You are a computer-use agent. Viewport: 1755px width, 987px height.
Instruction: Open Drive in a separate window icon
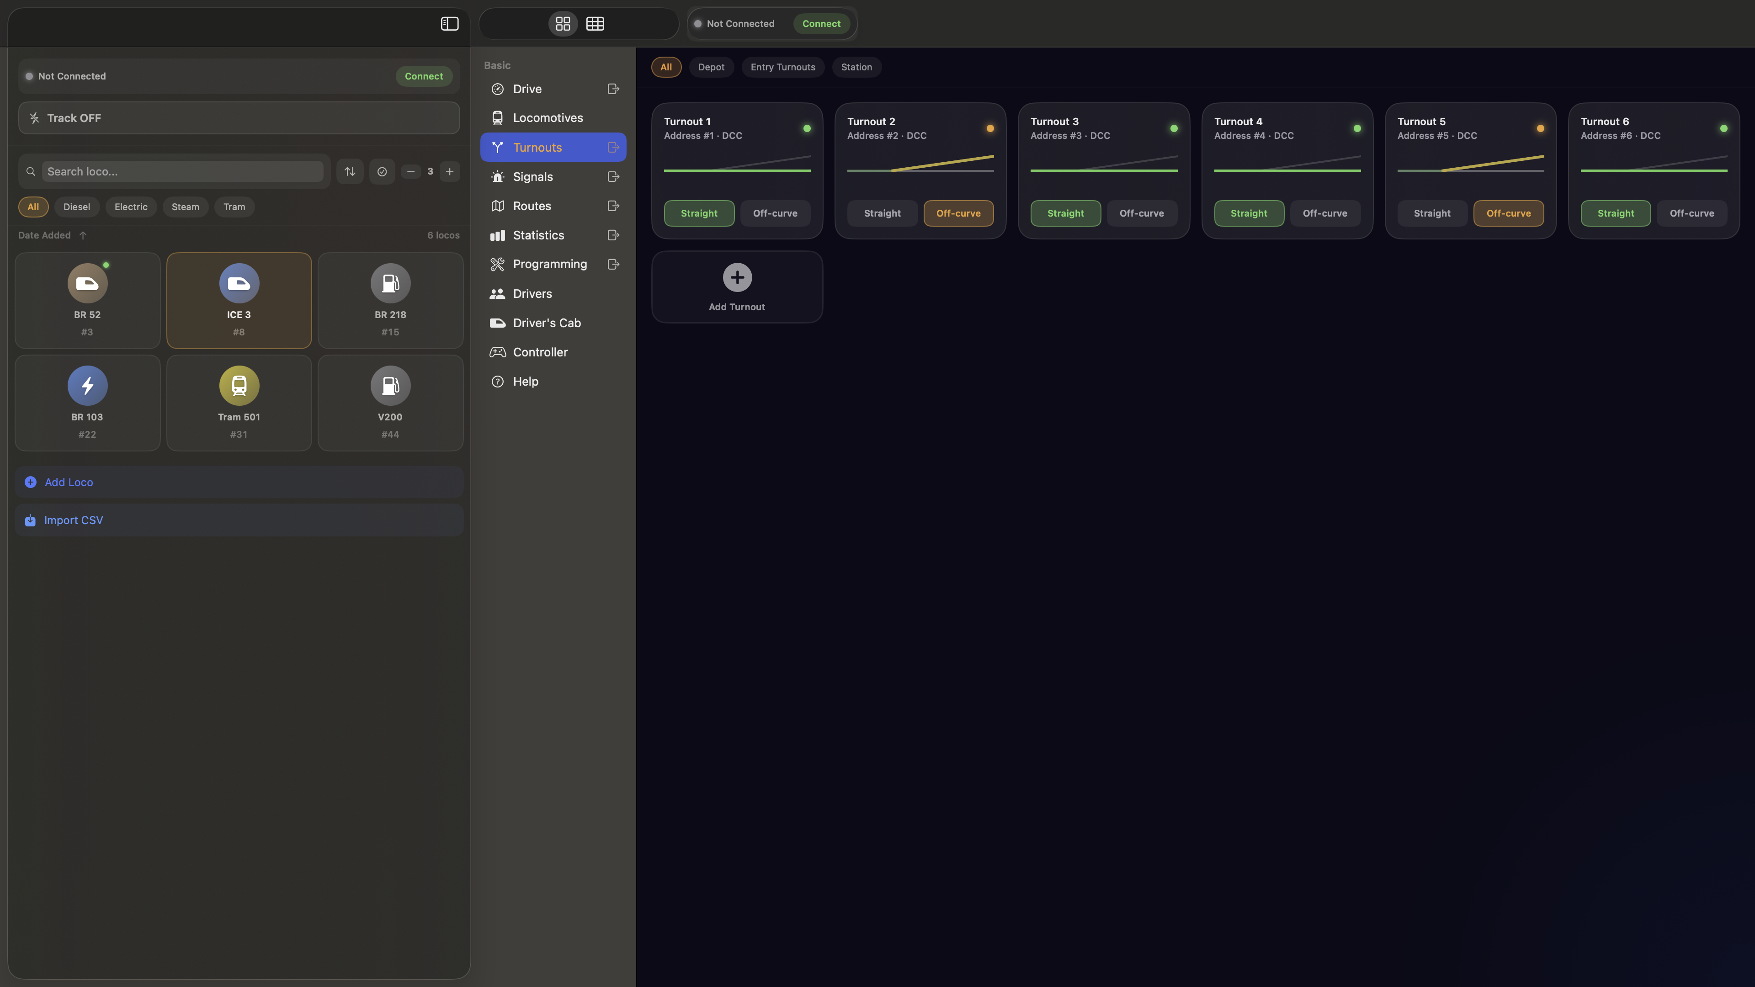point(613,89)
